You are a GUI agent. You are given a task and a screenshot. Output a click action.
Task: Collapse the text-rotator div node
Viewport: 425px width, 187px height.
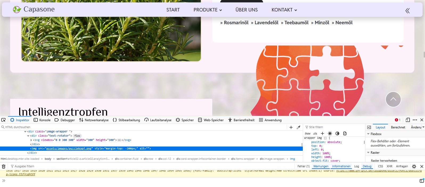click(x=28, y=136)
